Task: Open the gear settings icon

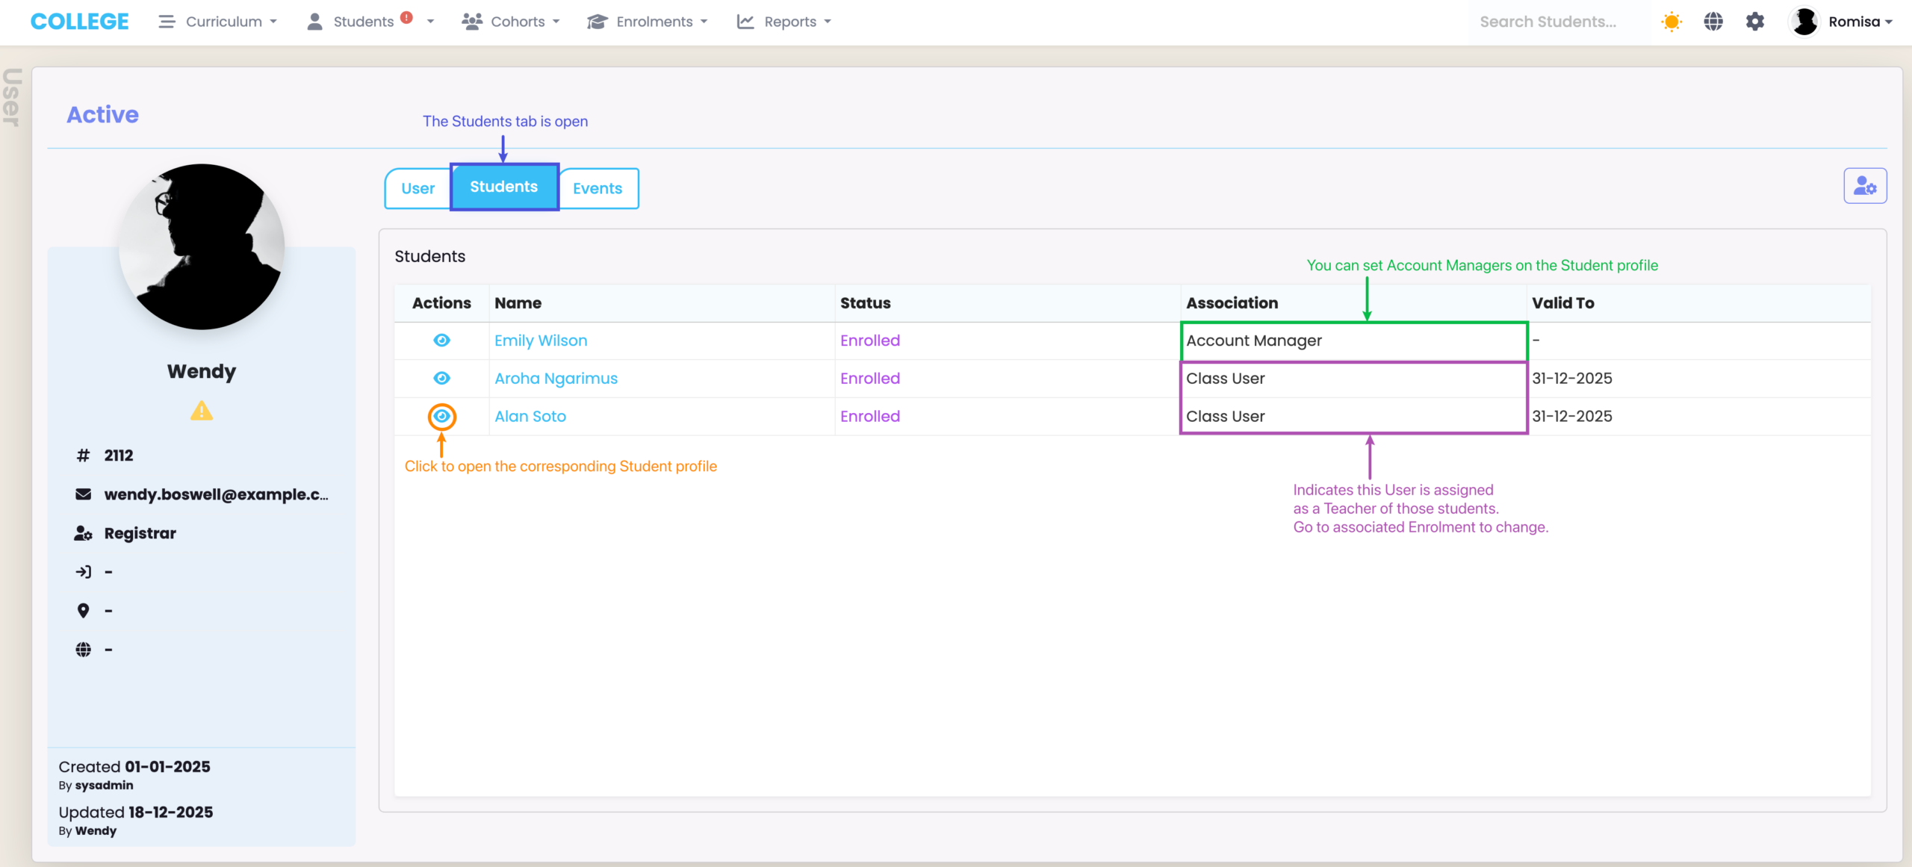Action: [1754, 22]
